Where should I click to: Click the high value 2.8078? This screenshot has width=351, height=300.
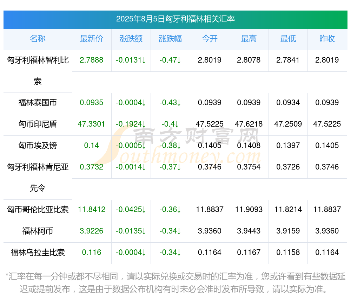click(249, 60)
